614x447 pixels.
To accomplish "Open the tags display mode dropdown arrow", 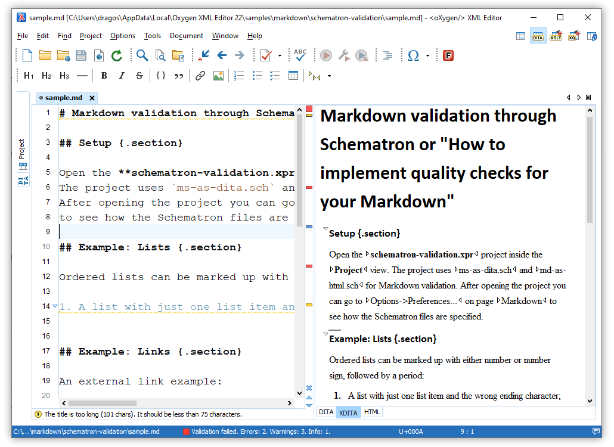I will pos(329,76).
